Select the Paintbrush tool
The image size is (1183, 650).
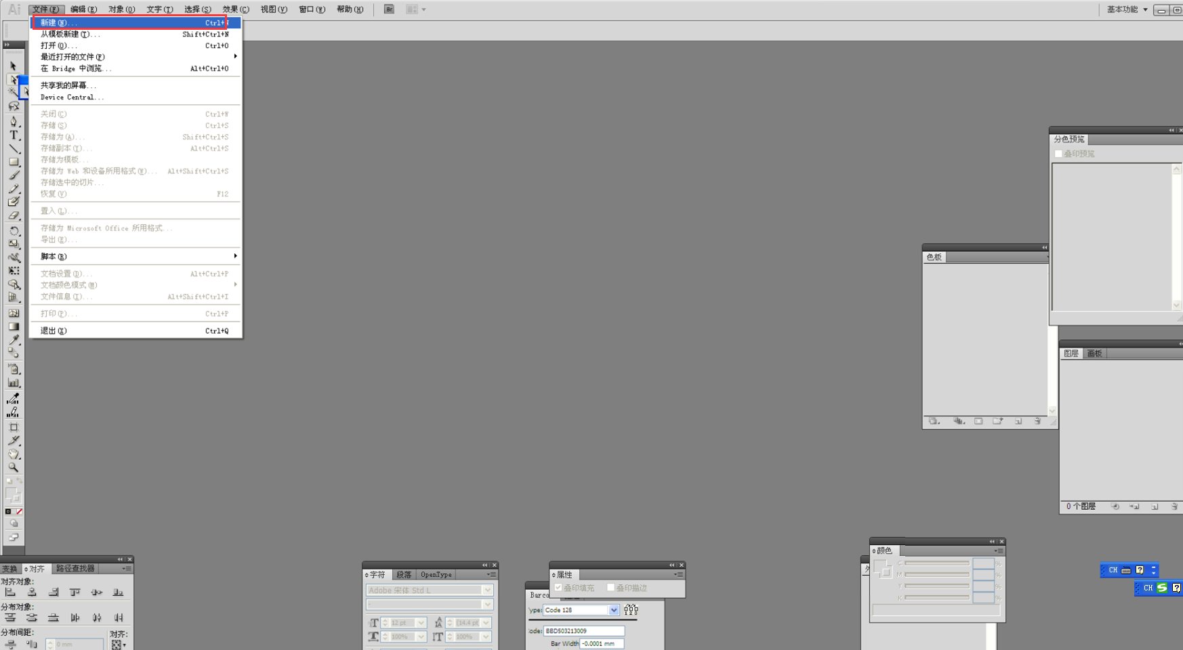tap(14, 175)
